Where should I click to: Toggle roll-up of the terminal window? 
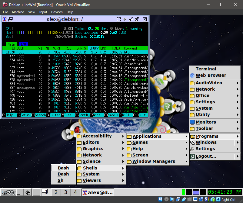coord(125,19)
